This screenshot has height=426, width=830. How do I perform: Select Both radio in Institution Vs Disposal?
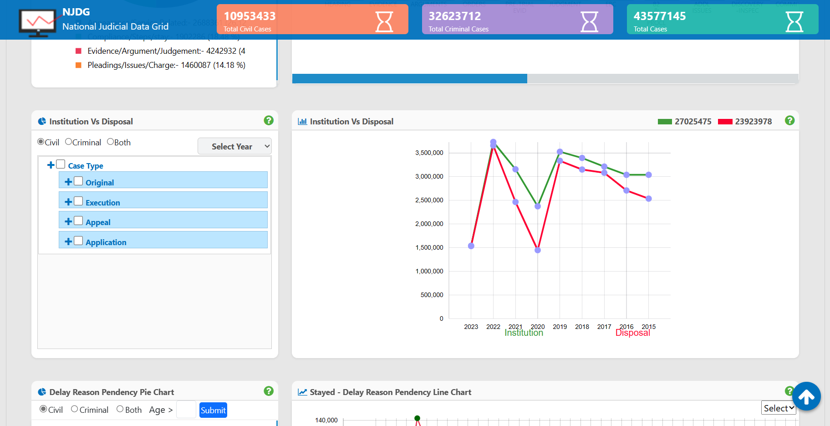click(111, 142)
